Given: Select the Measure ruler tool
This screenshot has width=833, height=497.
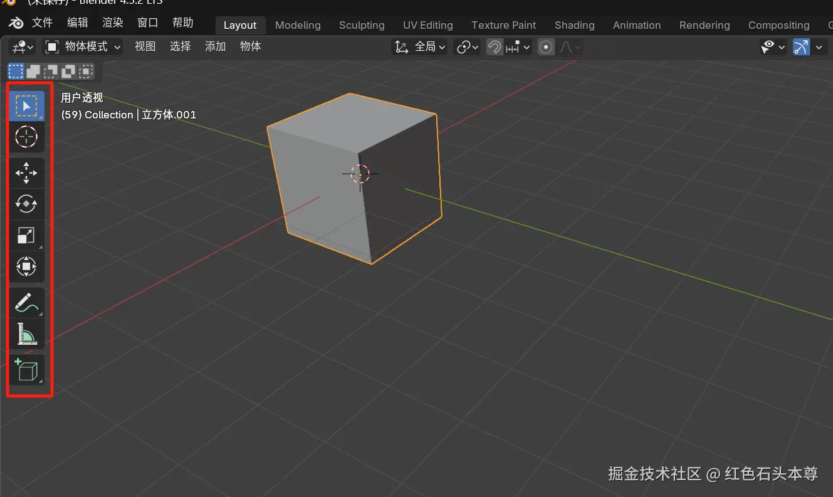Looking at the screenshot, I should click(26, 334).
